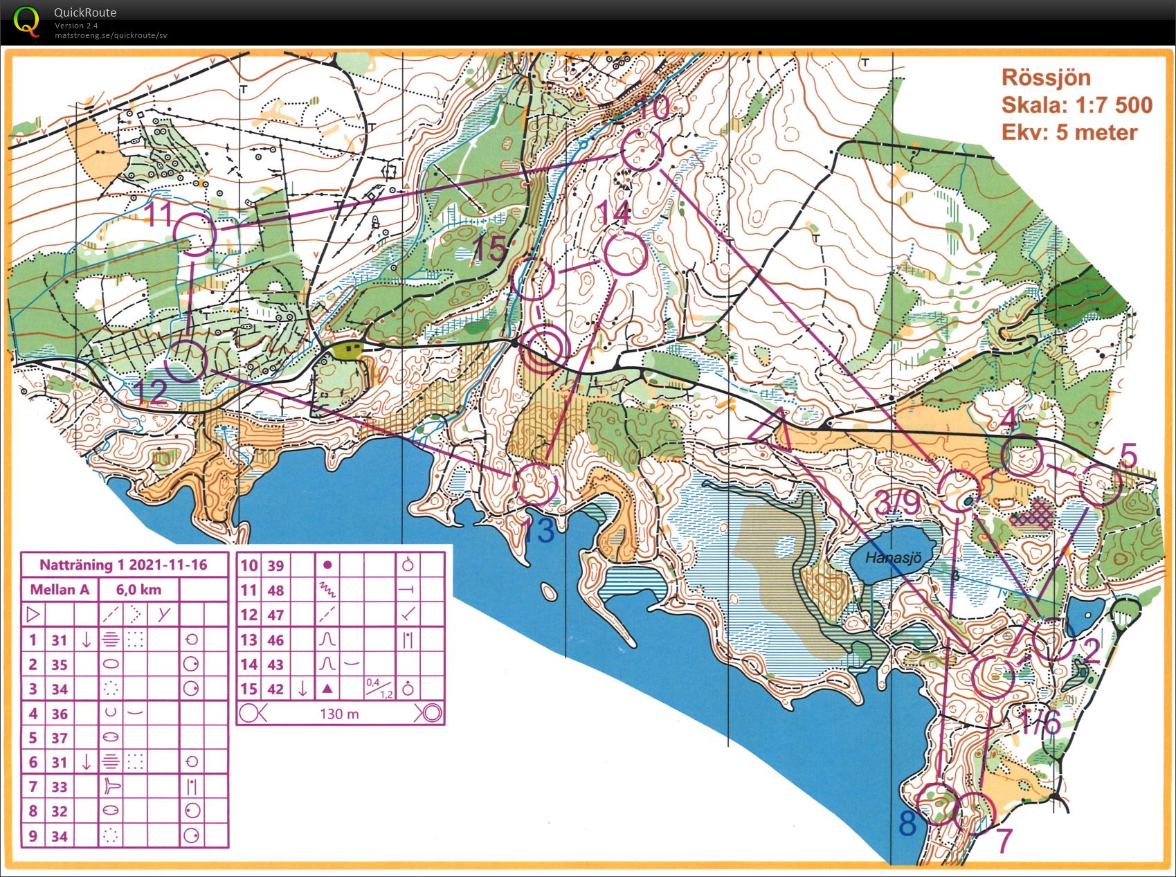The width and height of the screenshot is (1176, 877).
Task: Click the Ekv: 5 meter contour text
Action: (x=1069, y=132)
